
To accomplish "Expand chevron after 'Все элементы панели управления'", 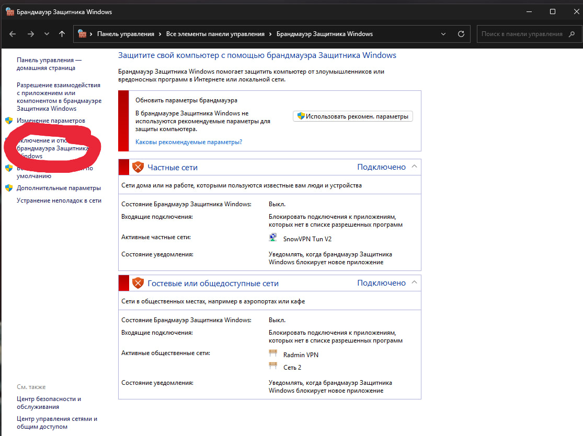I will [270, 34].
